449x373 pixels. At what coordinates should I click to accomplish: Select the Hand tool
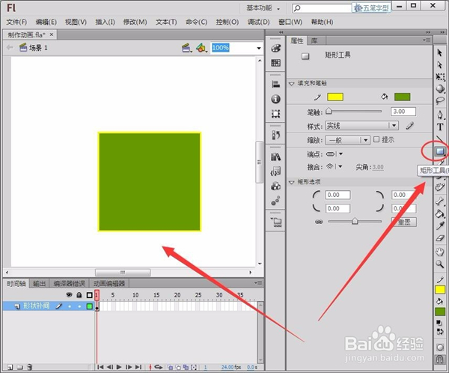tap(440, 252)
